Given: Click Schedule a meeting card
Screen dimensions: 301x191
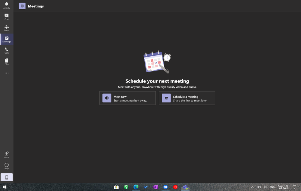Looking at the screenshot, I should 187,98.
